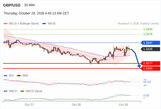Screen dimensions: 161x109
Task: Click the GBP/USD chart title
Action: (x=12, y=5)
